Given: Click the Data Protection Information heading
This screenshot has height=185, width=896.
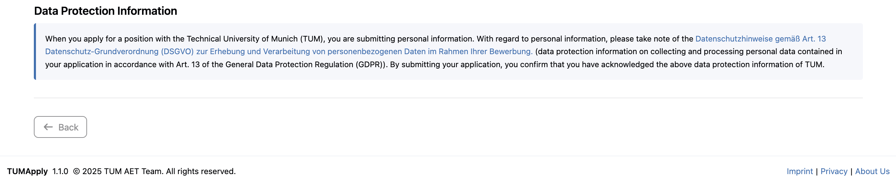Looking at the screenshot, I should coord(105,11).
